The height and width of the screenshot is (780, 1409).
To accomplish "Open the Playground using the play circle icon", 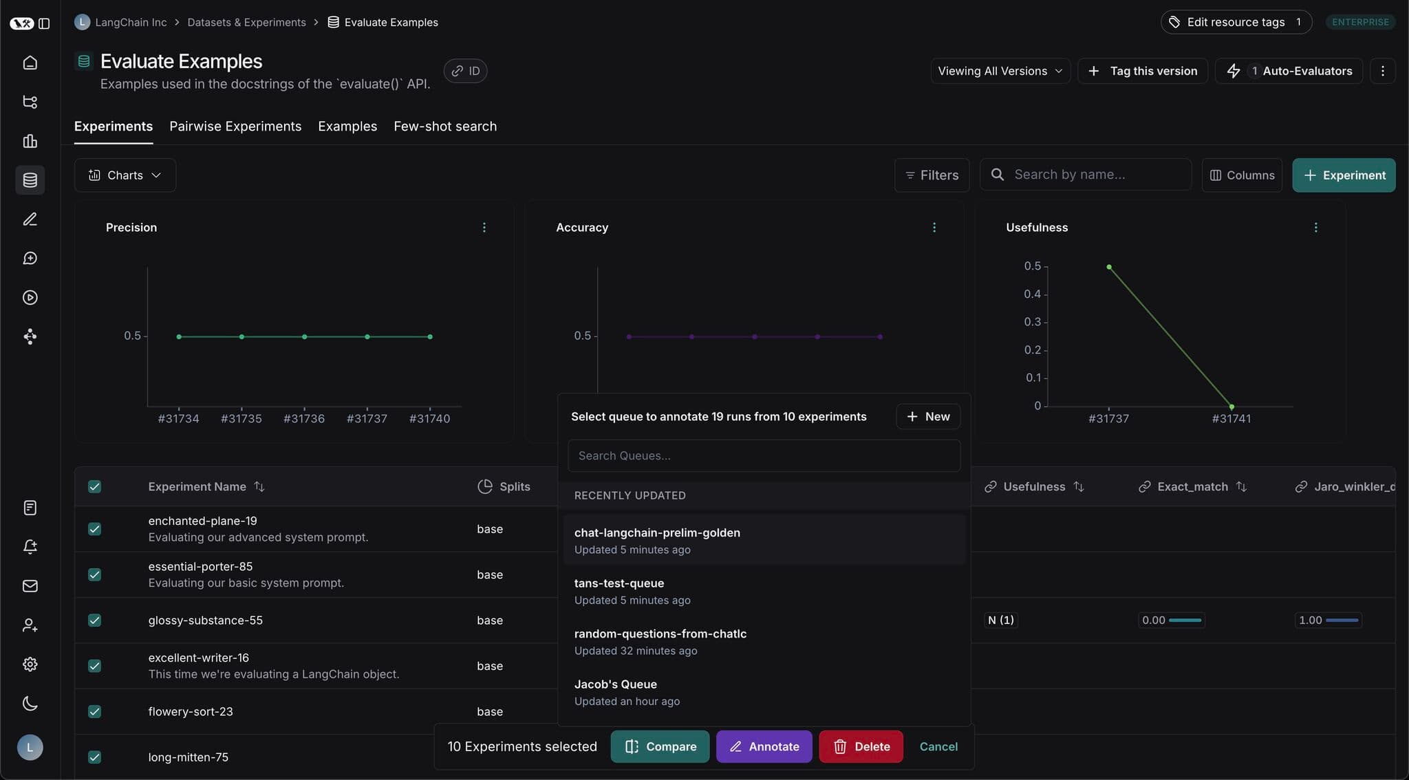I will (x=30, y=297).
